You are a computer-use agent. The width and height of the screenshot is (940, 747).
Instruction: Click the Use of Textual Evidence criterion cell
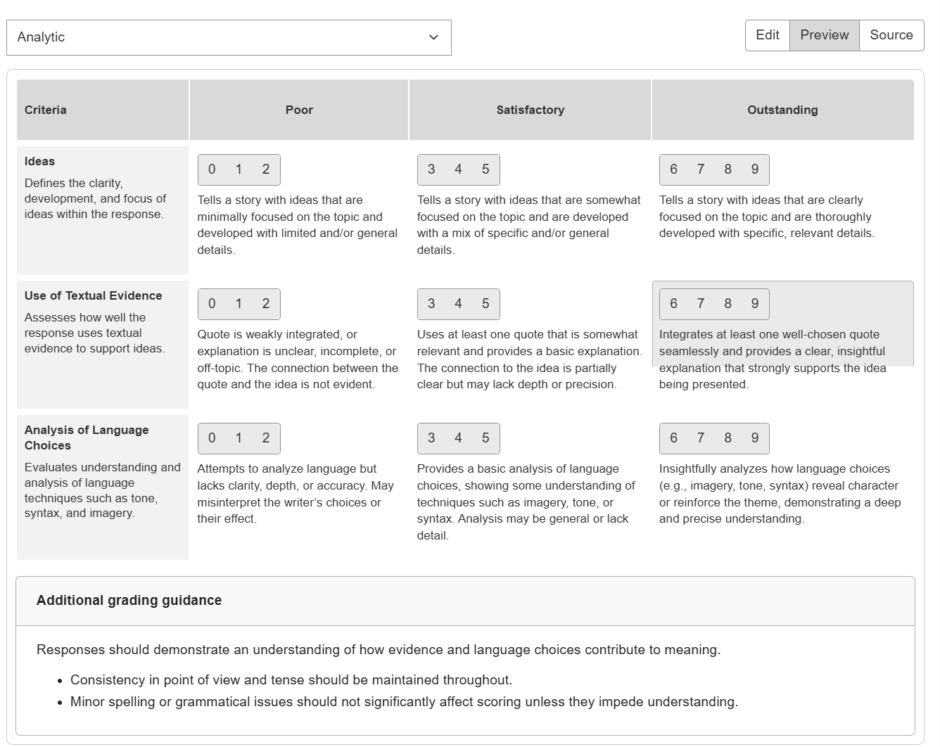(x=102, y=344)
